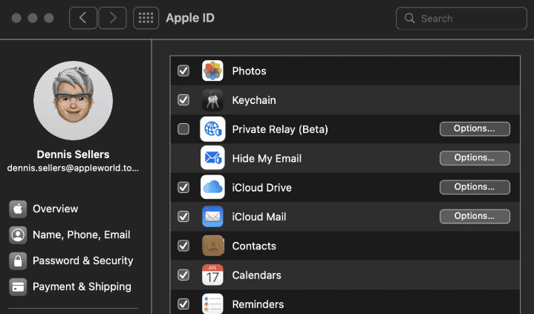Click the Keychain keys icon

tap(212, 100)
